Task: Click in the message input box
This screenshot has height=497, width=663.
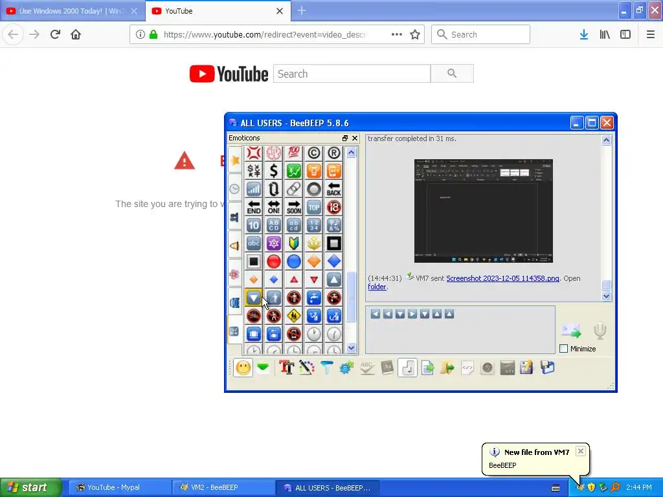Action: 460,329
